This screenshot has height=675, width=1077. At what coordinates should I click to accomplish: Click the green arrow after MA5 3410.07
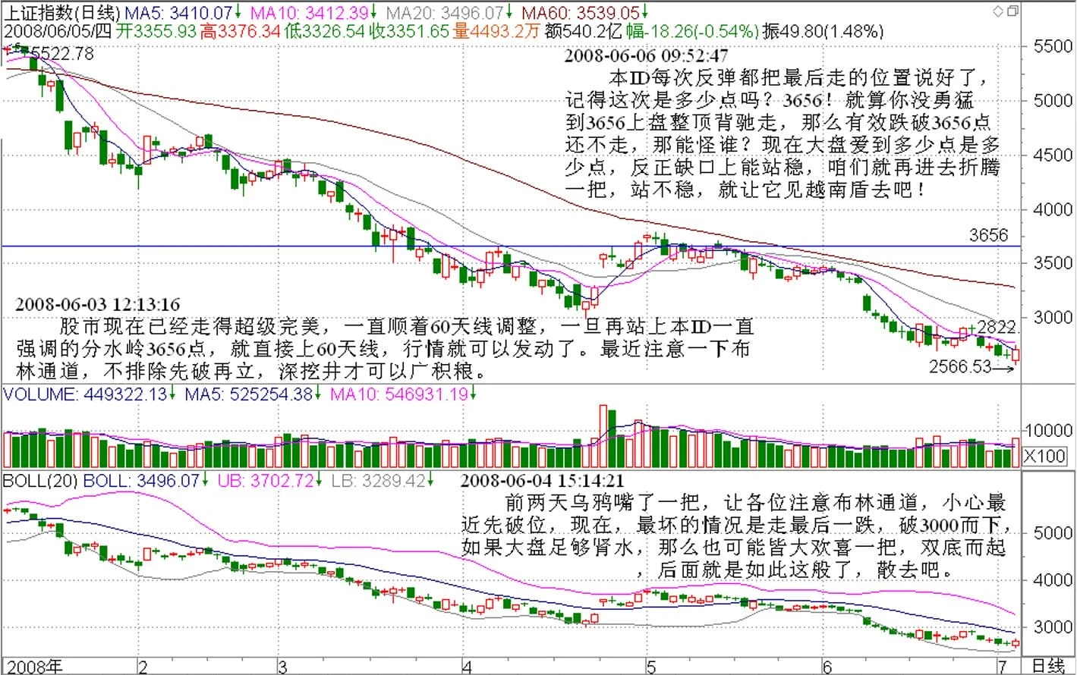tap(238, 12)
